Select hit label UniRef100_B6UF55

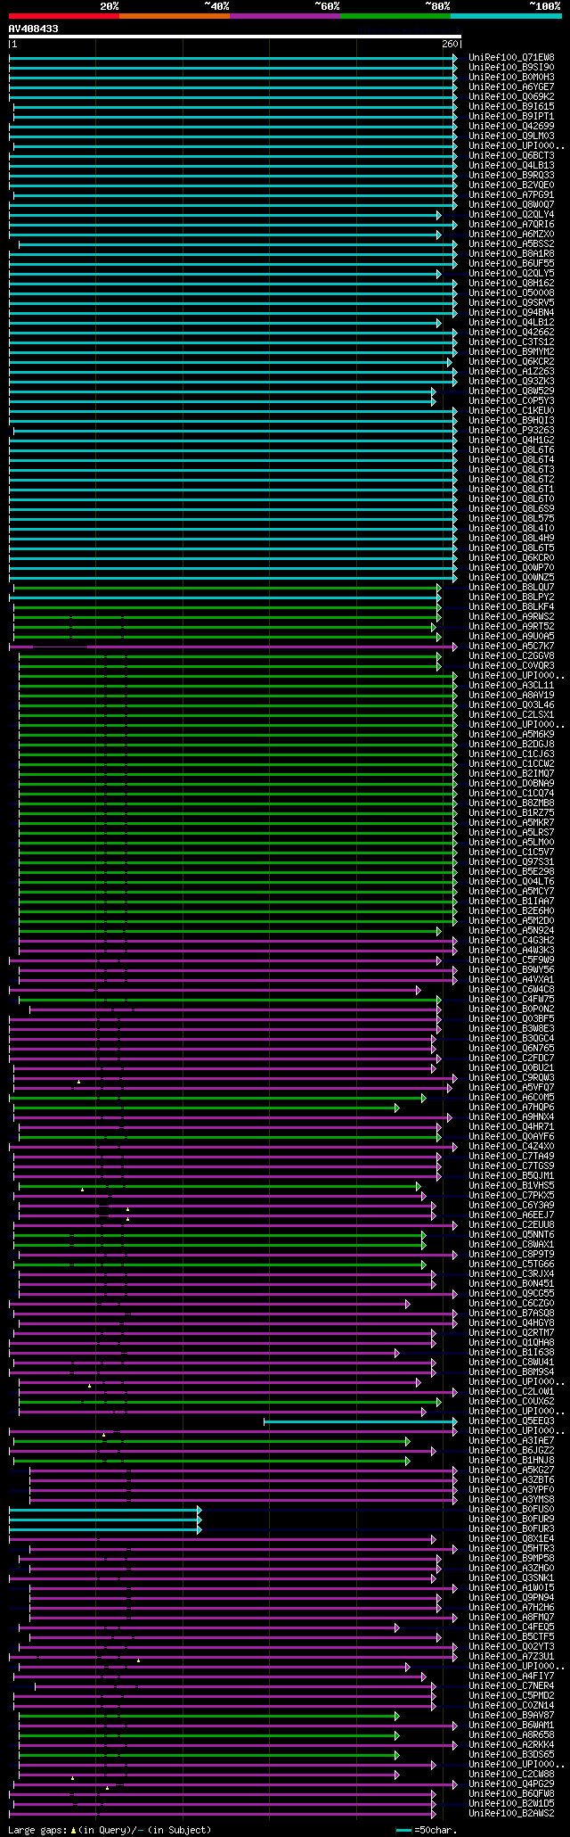tap(511, 263)
